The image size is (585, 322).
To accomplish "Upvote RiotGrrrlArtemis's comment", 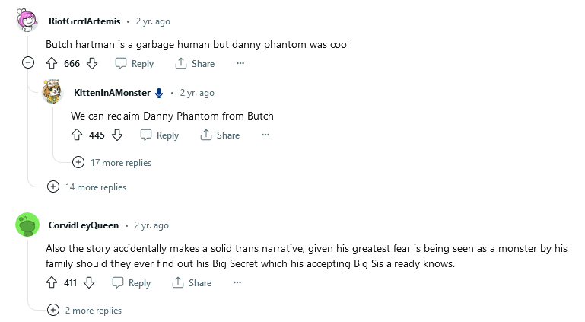I will coord(52,64).
